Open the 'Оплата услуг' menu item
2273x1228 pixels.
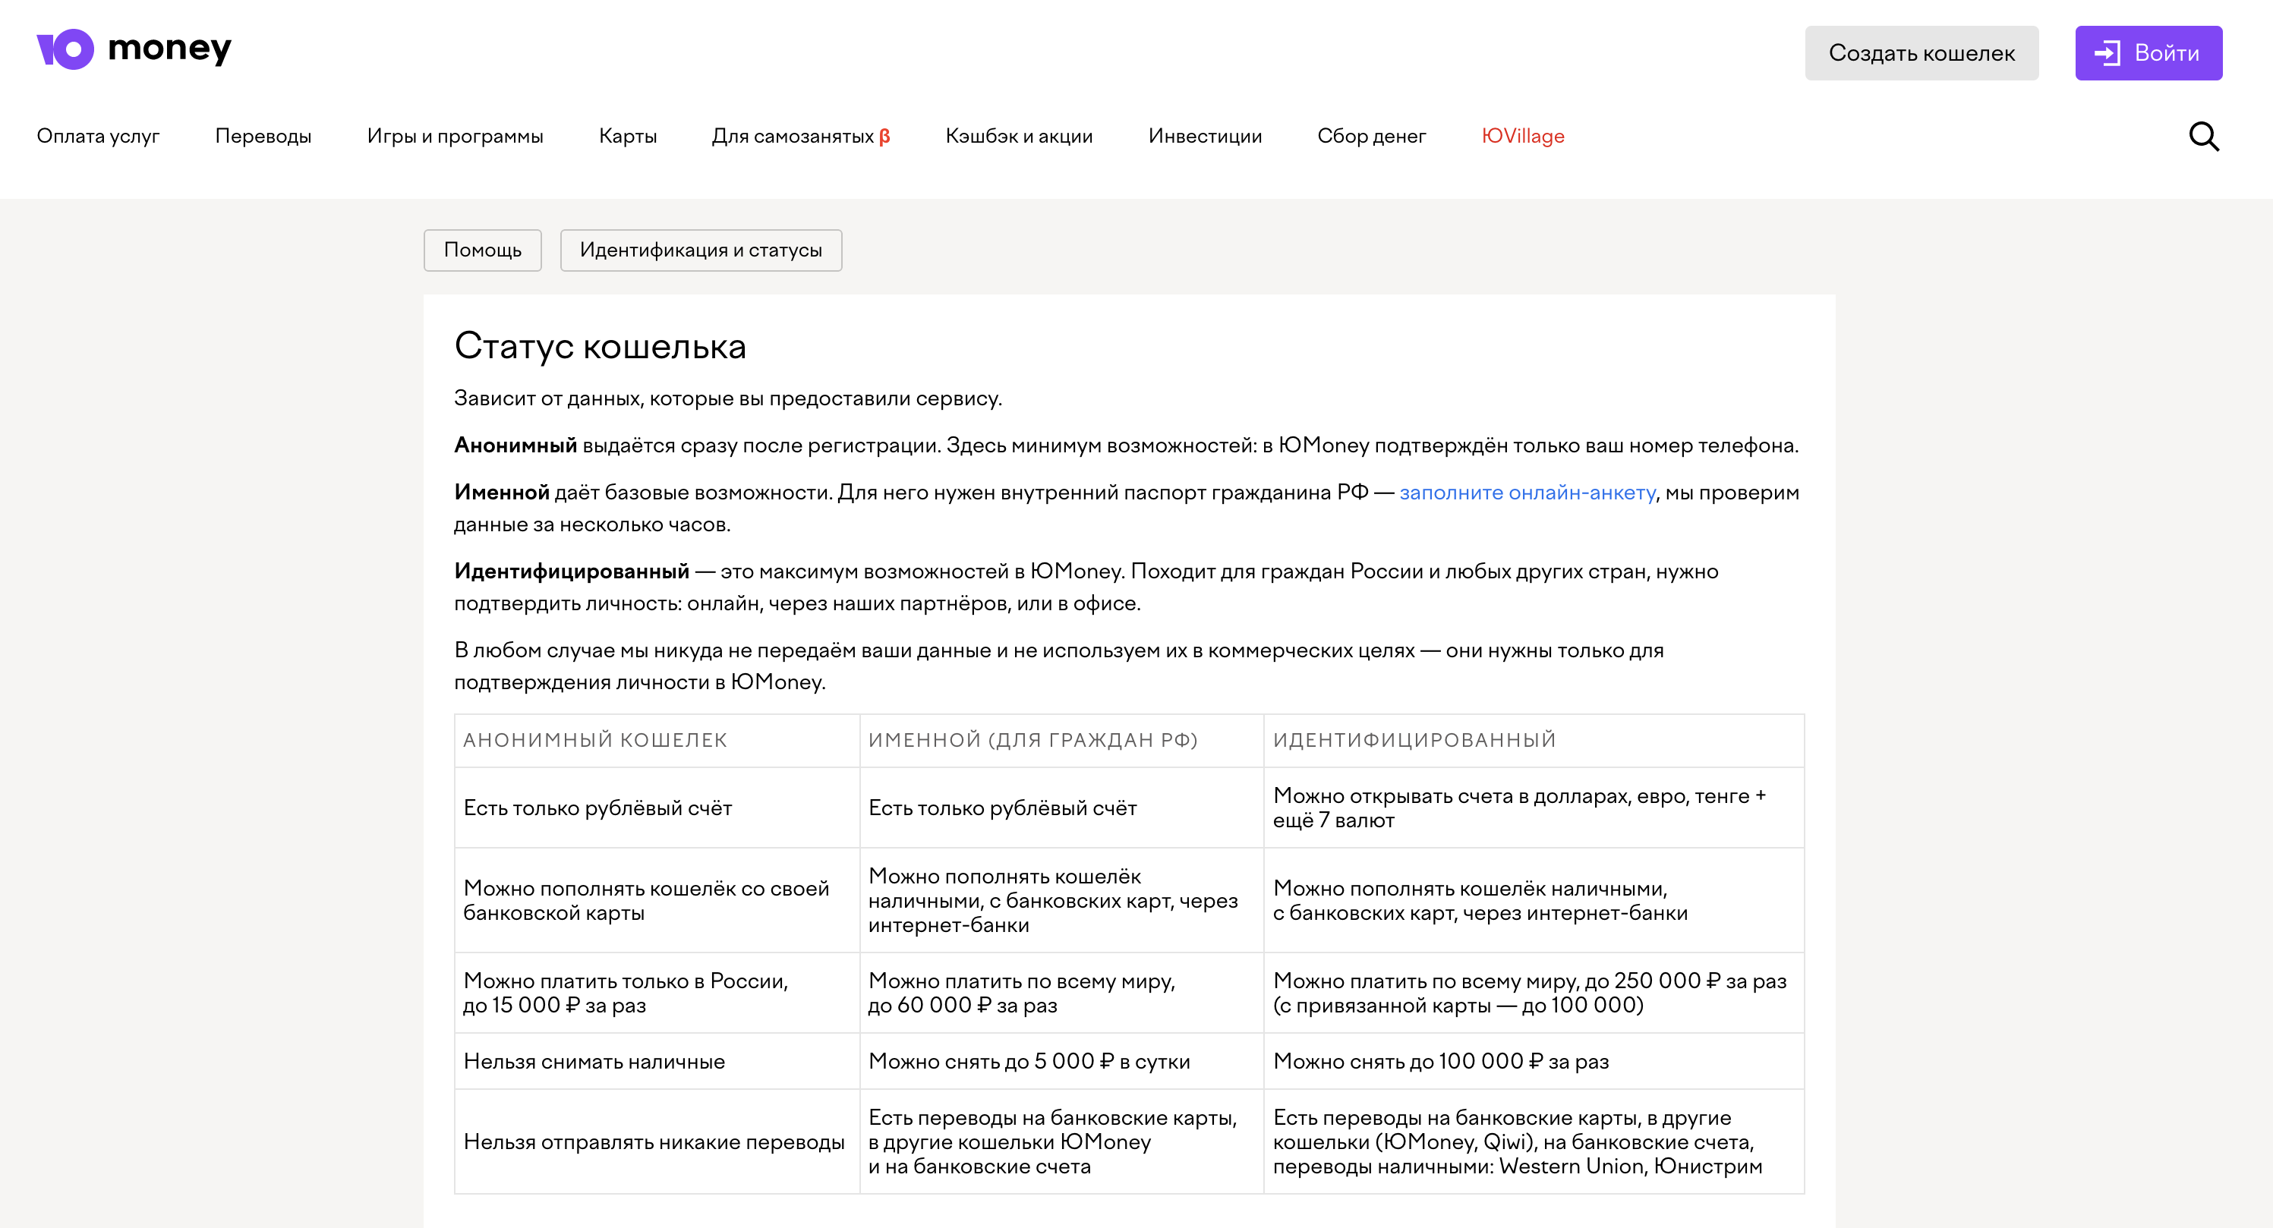tap(98, 136)
